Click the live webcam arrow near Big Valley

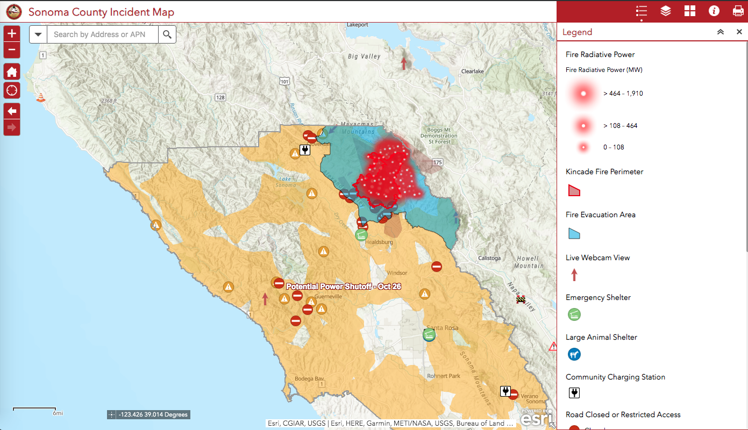coord(404,63)
